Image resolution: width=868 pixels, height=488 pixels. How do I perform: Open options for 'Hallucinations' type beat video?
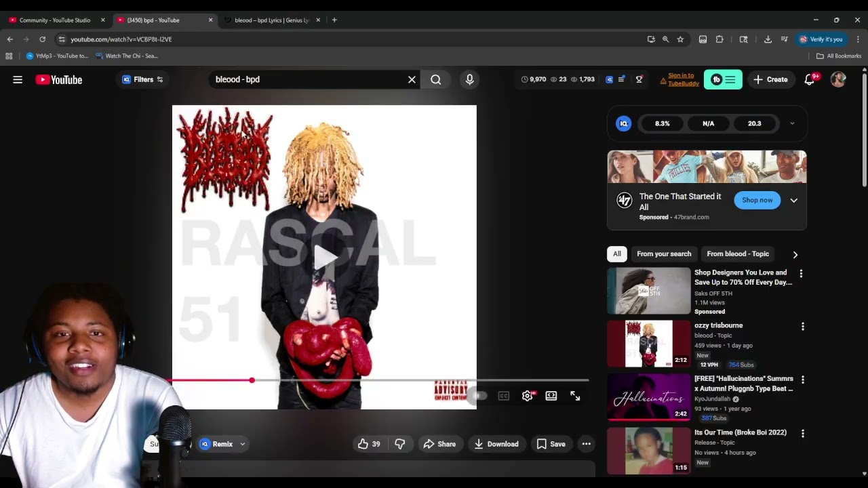[x=803, y=380]
